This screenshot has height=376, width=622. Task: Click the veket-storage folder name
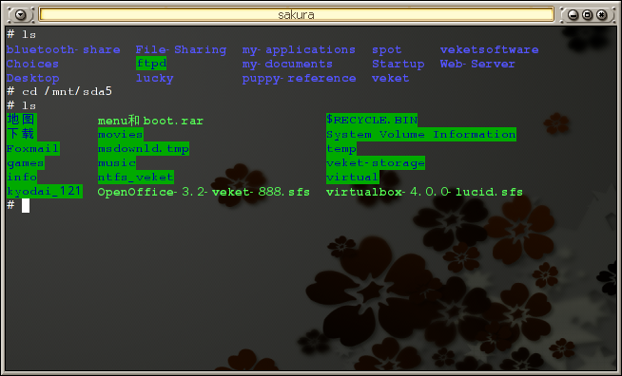click(x=376, y=163)
